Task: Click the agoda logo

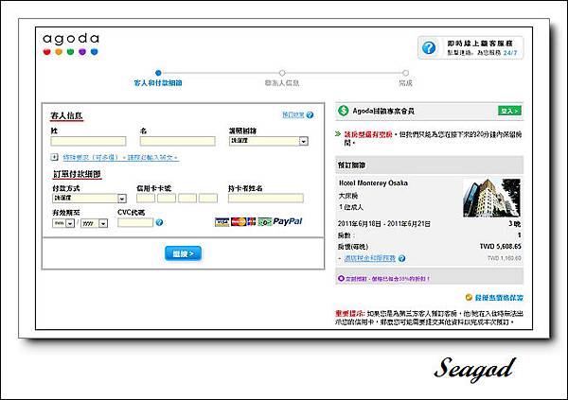Action: click(x=71, y=43)
